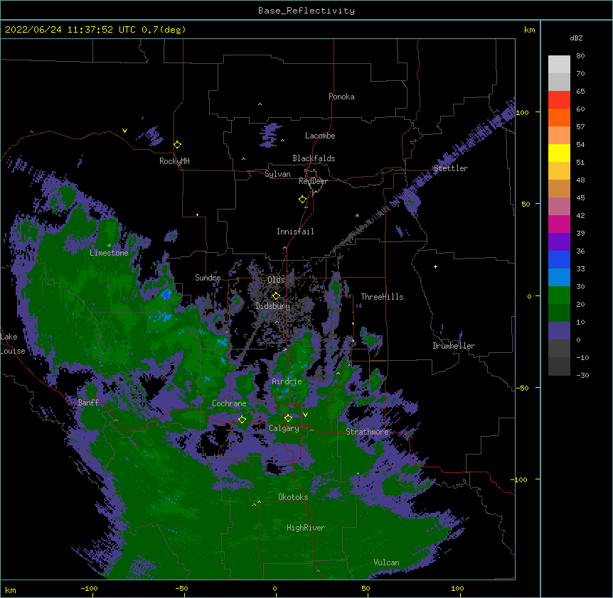Click the yellow V marker east of Calgary

[x=305, y=415]
